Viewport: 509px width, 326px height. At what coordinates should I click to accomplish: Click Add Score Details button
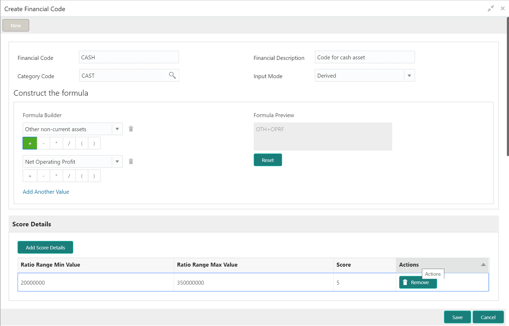(45, 248)
